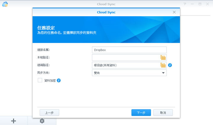
Task: Open help via the question mark icon
Action: [185, 4]
